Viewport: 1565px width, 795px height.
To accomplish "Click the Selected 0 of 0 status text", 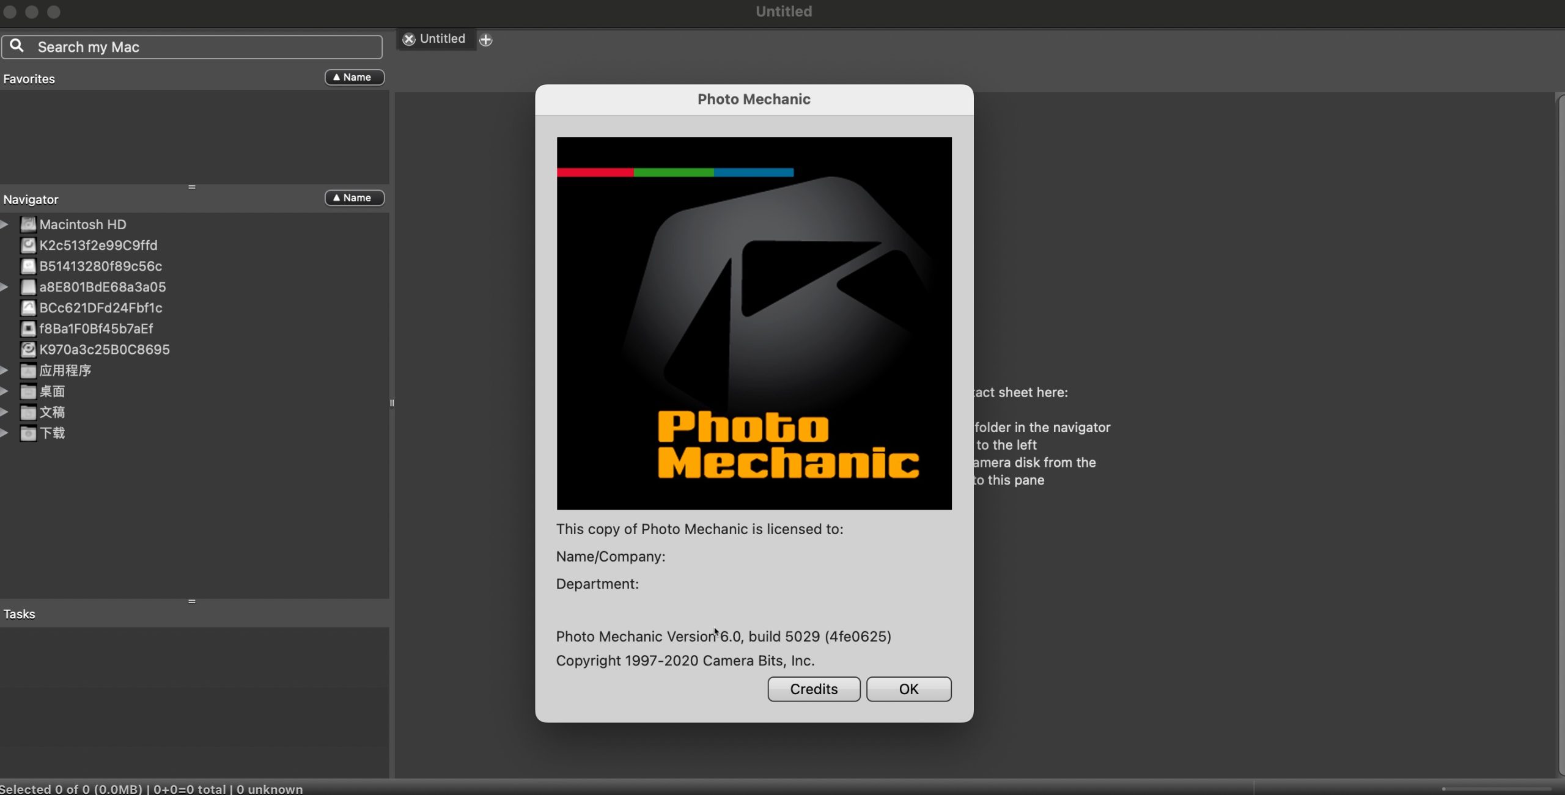I will 151,789.
